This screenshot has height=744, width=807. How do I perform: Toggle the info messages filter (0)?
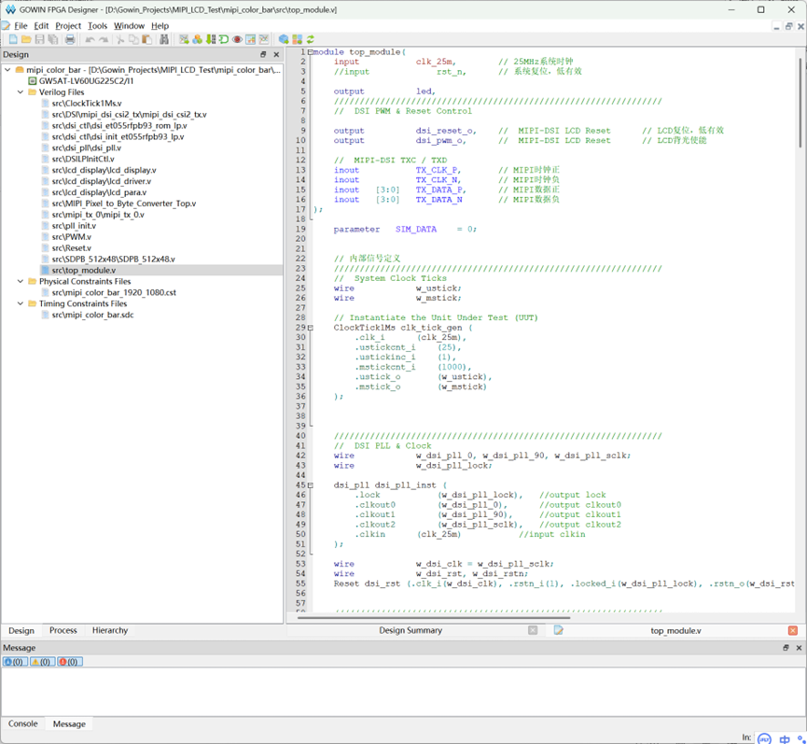coord(15,662)
